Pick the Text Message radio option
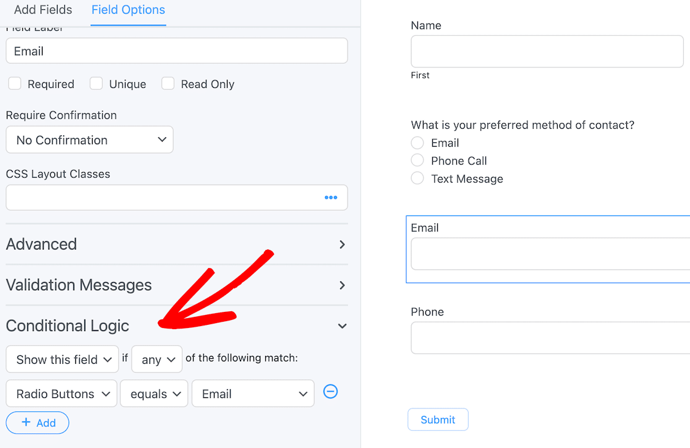The width and height of the screenshot is (690, 448). click(418, 179)
